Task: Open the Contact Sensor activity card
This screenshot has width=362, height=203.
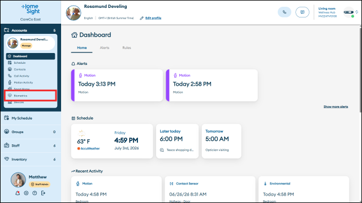Action: (x=210, y=189)
